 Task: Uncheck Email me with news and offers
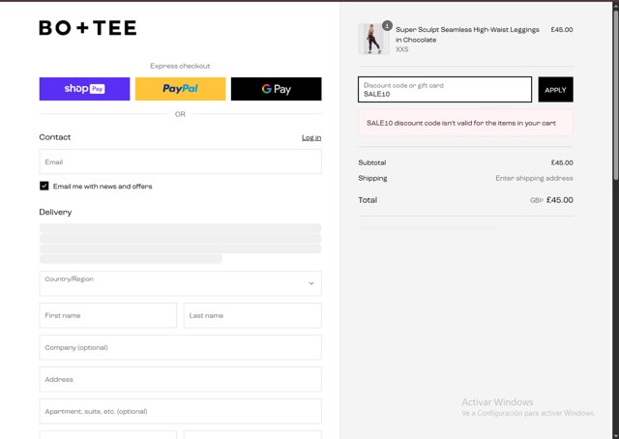point(44,186)
